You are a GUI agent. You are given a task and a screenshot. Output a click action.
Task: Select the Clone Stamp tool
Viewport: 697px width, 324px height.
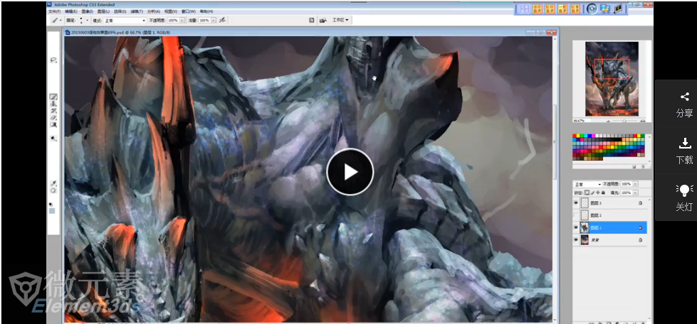click(53, 104)
